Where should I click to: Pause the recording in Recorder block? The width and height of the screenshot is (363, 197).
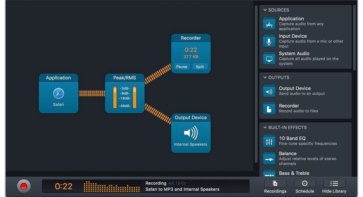click(x=181, y=67)
